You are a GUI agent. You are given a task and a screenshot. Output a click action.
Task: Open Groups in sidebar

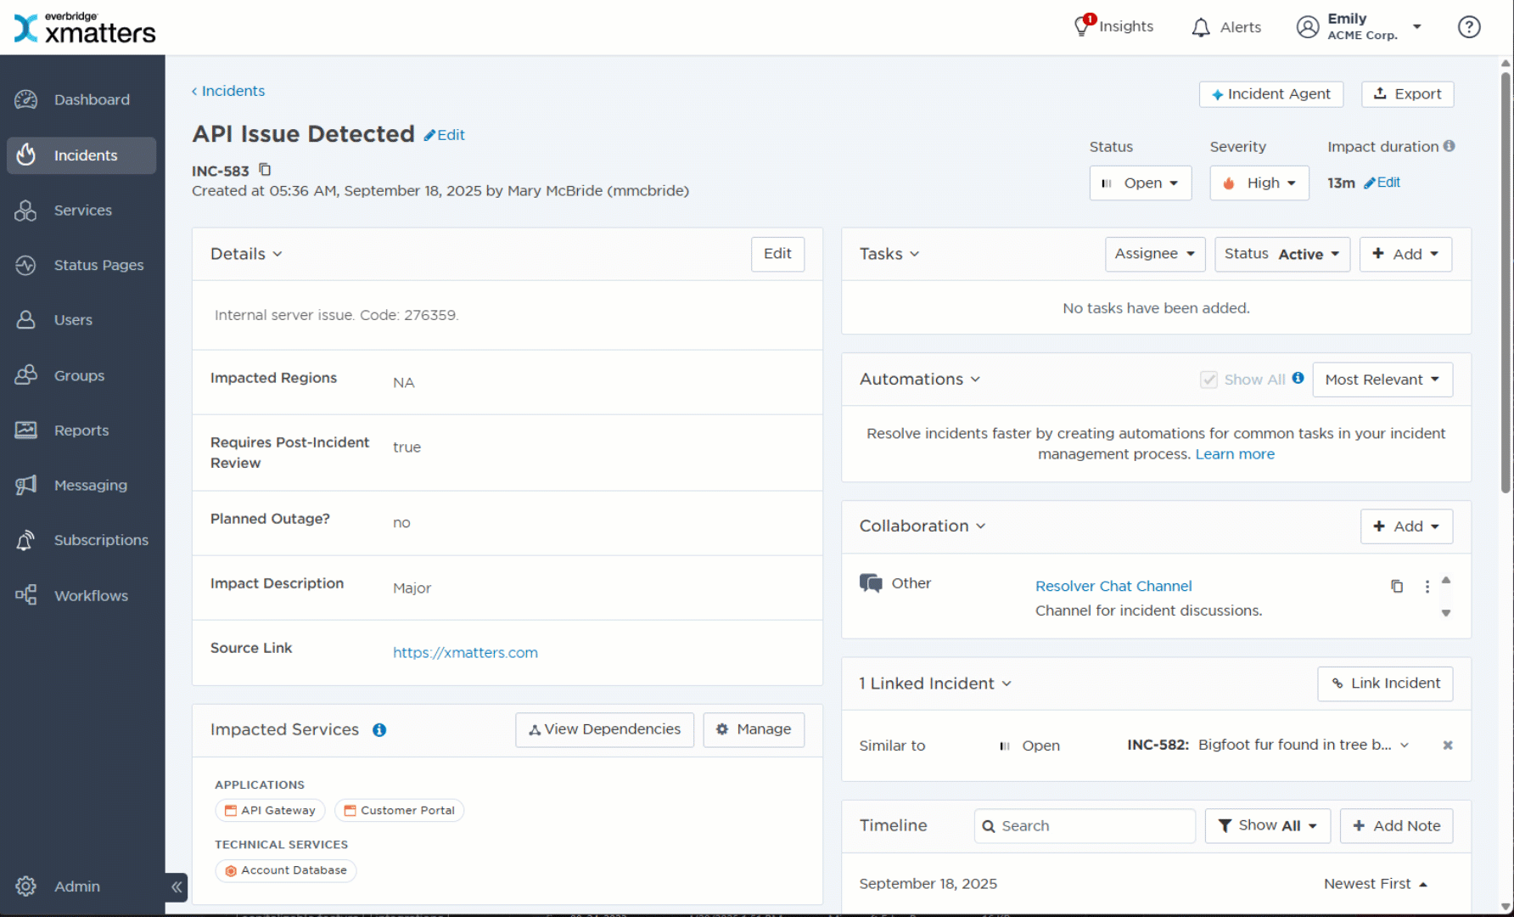81,375
